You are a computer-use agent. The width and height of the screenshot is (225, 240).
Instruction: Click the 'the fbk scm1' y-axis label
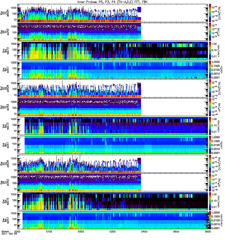(x=6, y=220)
